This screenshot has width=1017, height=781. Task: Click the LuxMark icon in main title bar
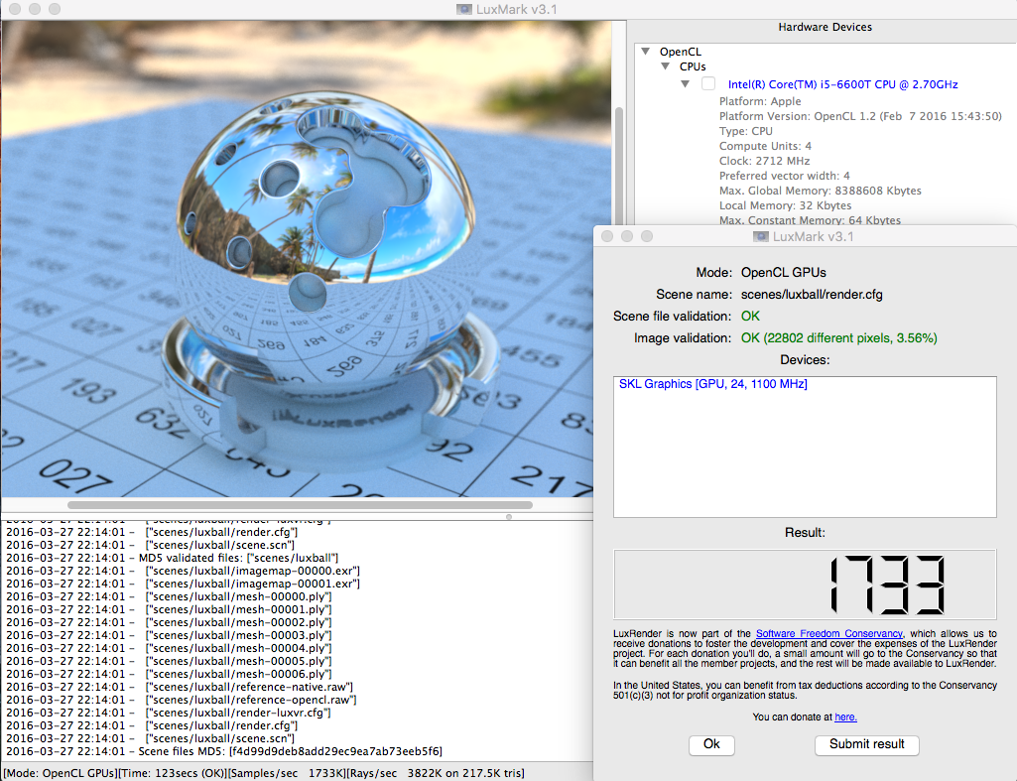pyautogui.click(x=463, y=9)
